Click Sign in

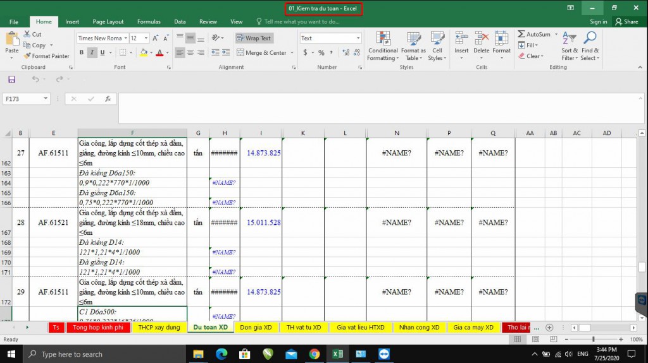click(x=599, y=22)
